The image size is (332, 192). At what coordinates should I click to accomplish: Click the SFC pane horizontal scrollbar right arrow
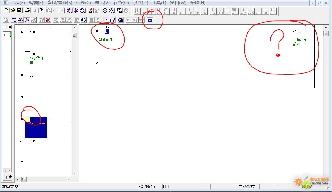[68, 179]
